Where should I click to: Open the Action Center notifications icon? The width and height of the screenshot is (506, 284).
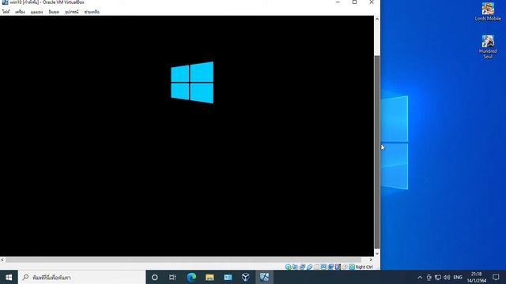coord(496,277)
